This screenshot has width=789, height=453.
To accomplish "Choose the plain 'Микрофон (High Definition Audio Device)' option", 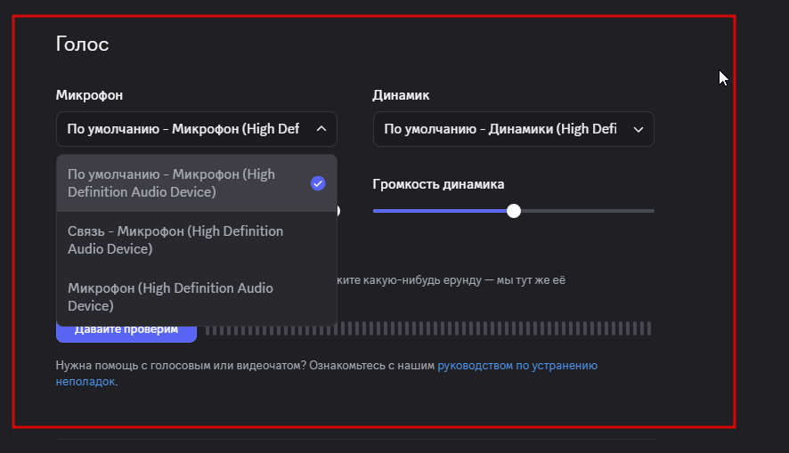I will click(x=196, y=296).
